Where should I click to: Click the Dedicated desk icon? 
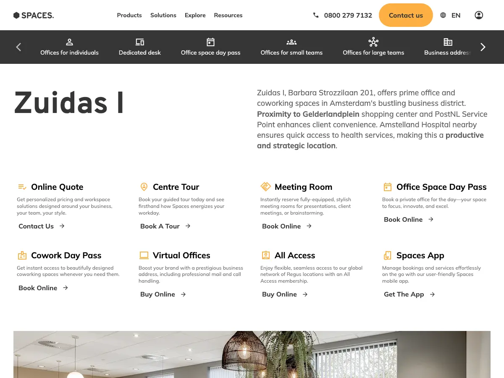[140, 42]
